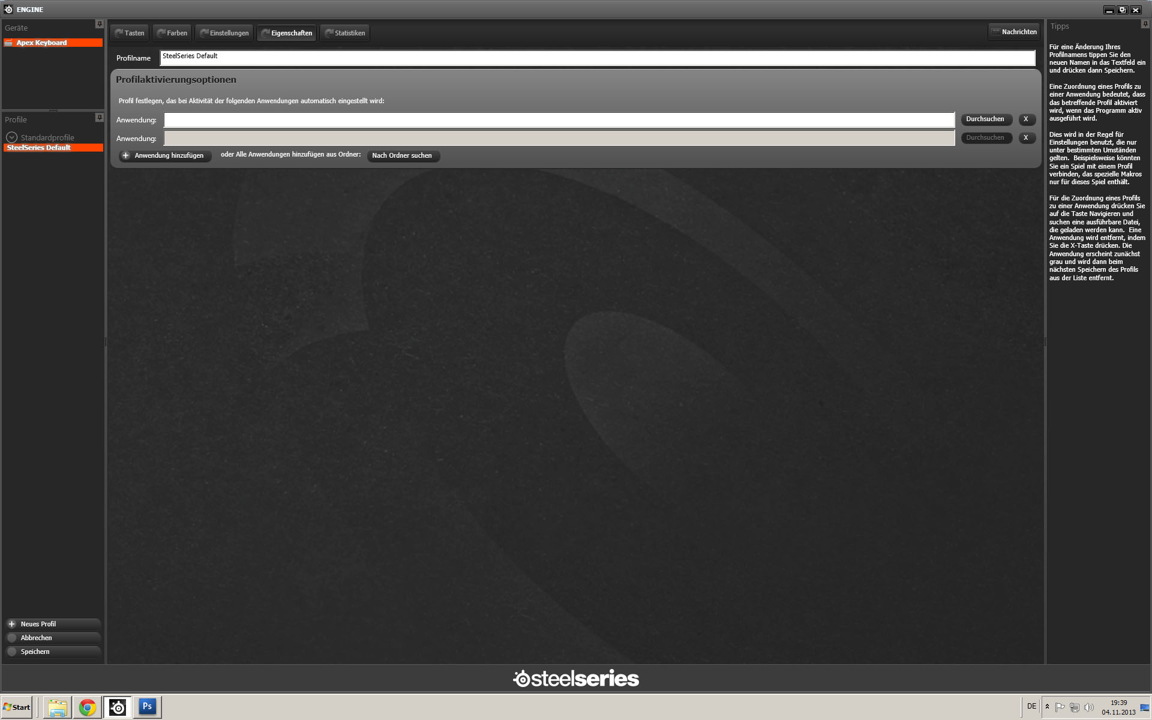This screenshot has height=720, width=1152.
Task: Remove second application with X button
Action: point(1027,138)
